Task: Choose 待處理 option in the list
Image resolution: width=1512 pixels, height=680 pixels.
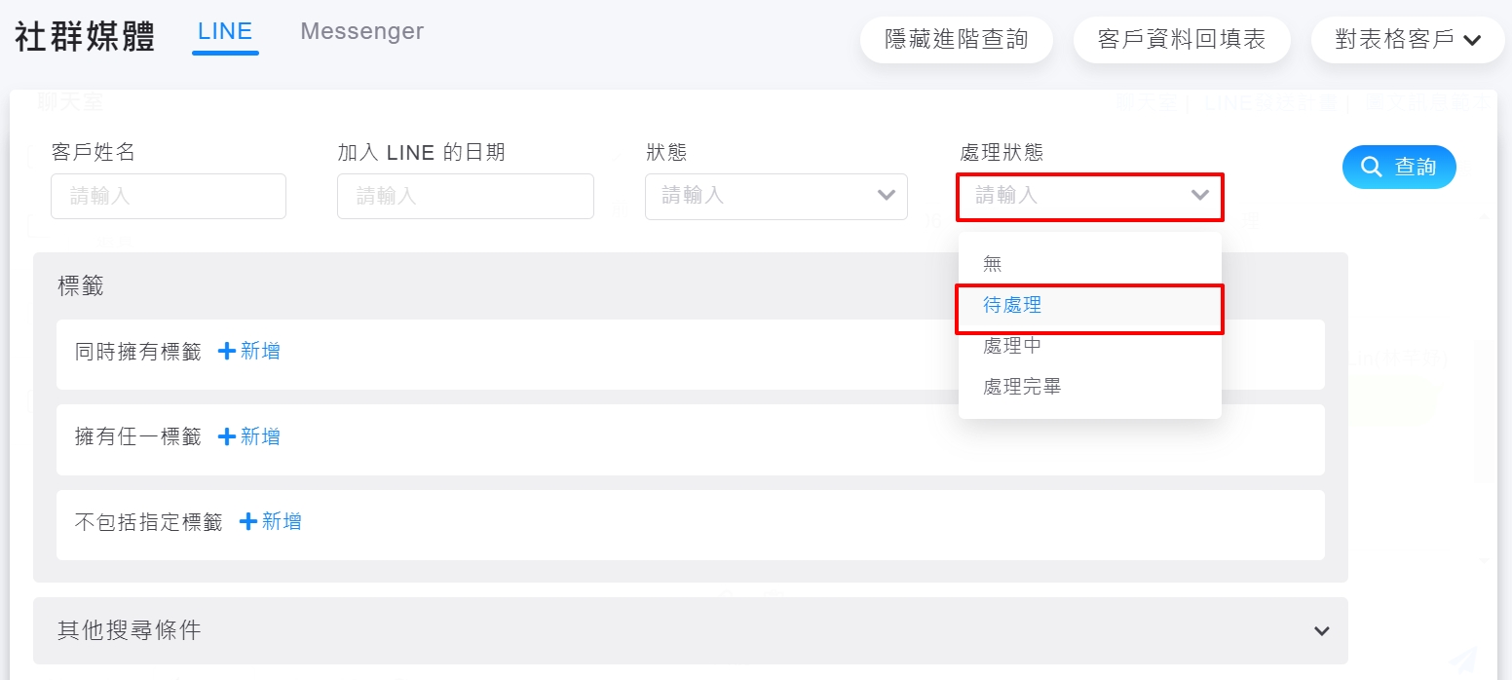Action: (x=1012, y=305)
